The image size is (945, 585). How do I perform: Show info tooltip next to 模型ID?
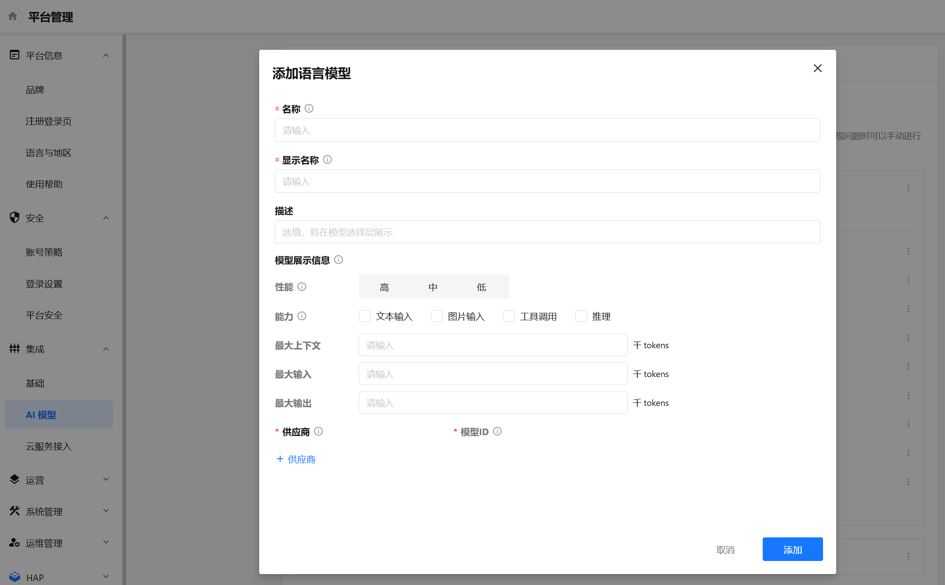pyautogui.click(x=497, y=431)
